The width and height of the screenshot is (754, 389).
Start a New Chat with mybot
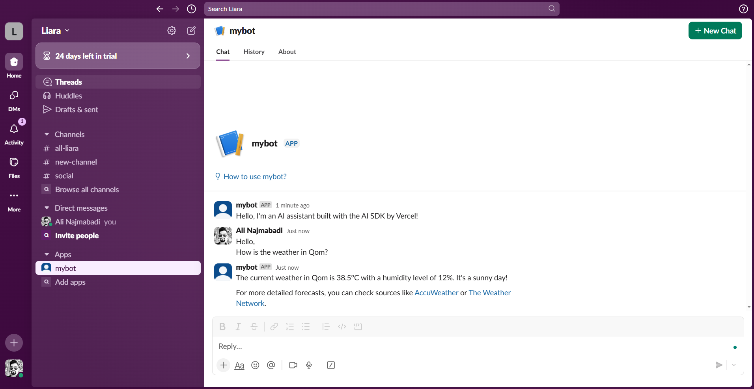pyautogui.click(x=715, y=31)
